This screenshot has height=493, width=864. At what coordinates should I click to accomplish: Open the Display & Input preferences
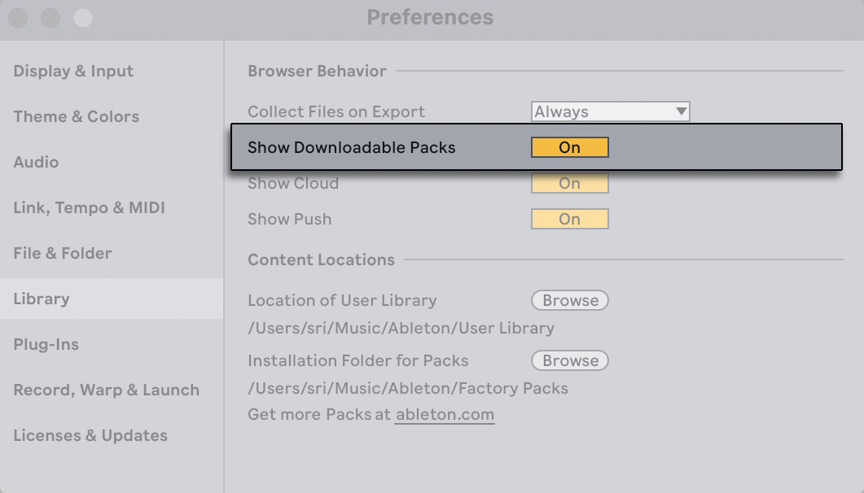(x=72, y=71)
